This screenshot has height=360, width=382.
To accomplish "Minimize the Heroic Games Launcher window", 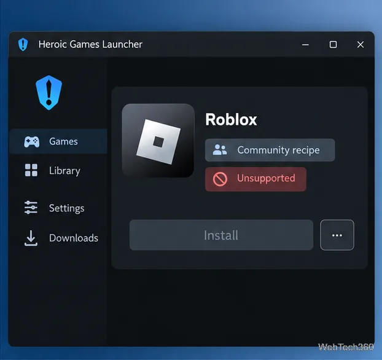I will point(305,45).
